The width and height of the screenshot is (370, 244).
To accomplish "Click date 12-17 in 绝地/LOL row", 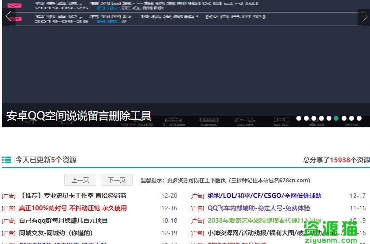I will click(358, 196).
